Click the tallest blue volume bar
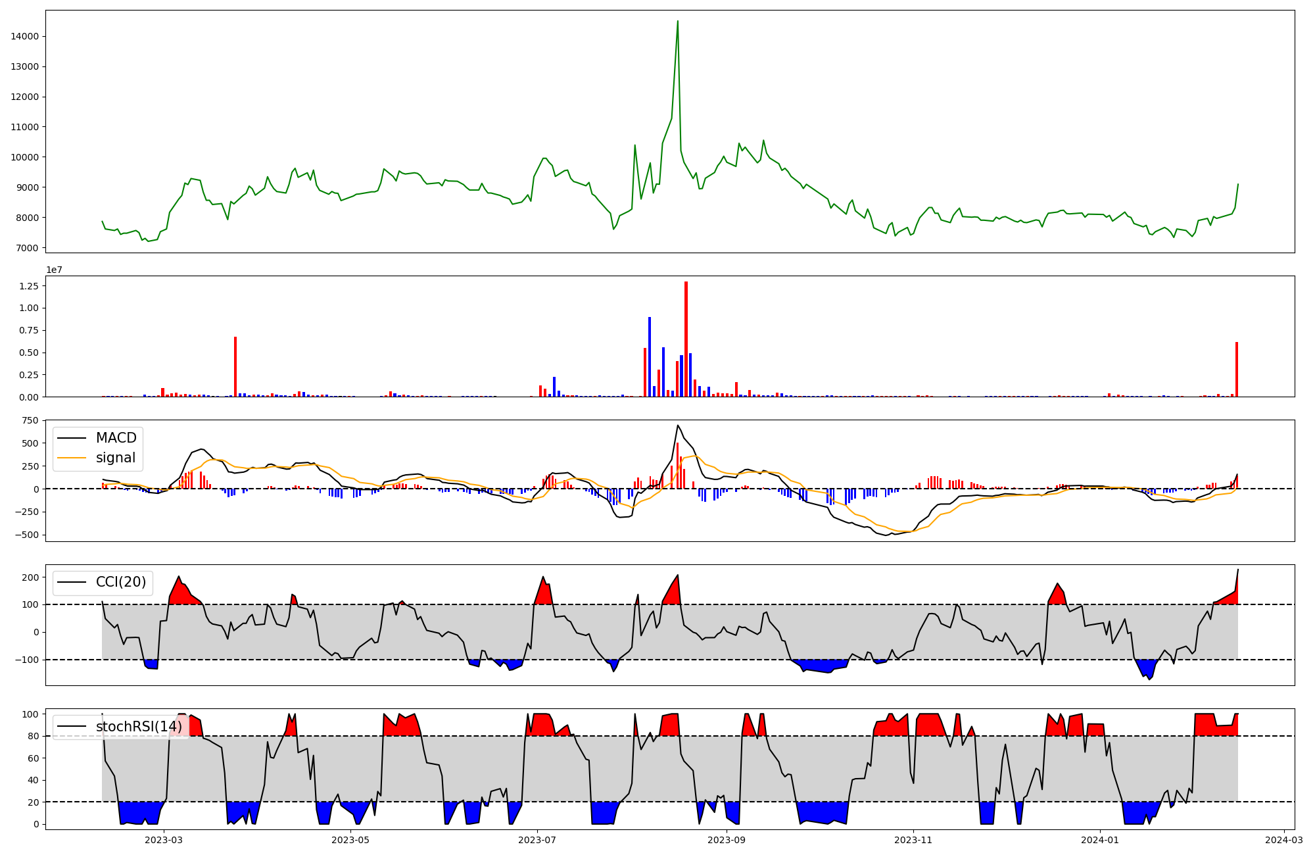Viewport: 1315px width, 855px height. 650,357
